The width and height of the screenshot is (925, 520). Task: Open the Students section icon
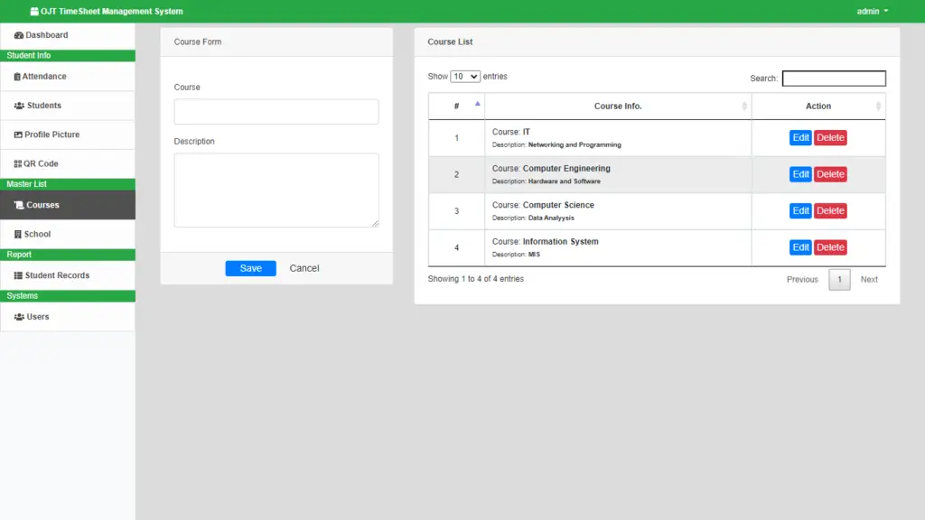(x=18, y=106)
